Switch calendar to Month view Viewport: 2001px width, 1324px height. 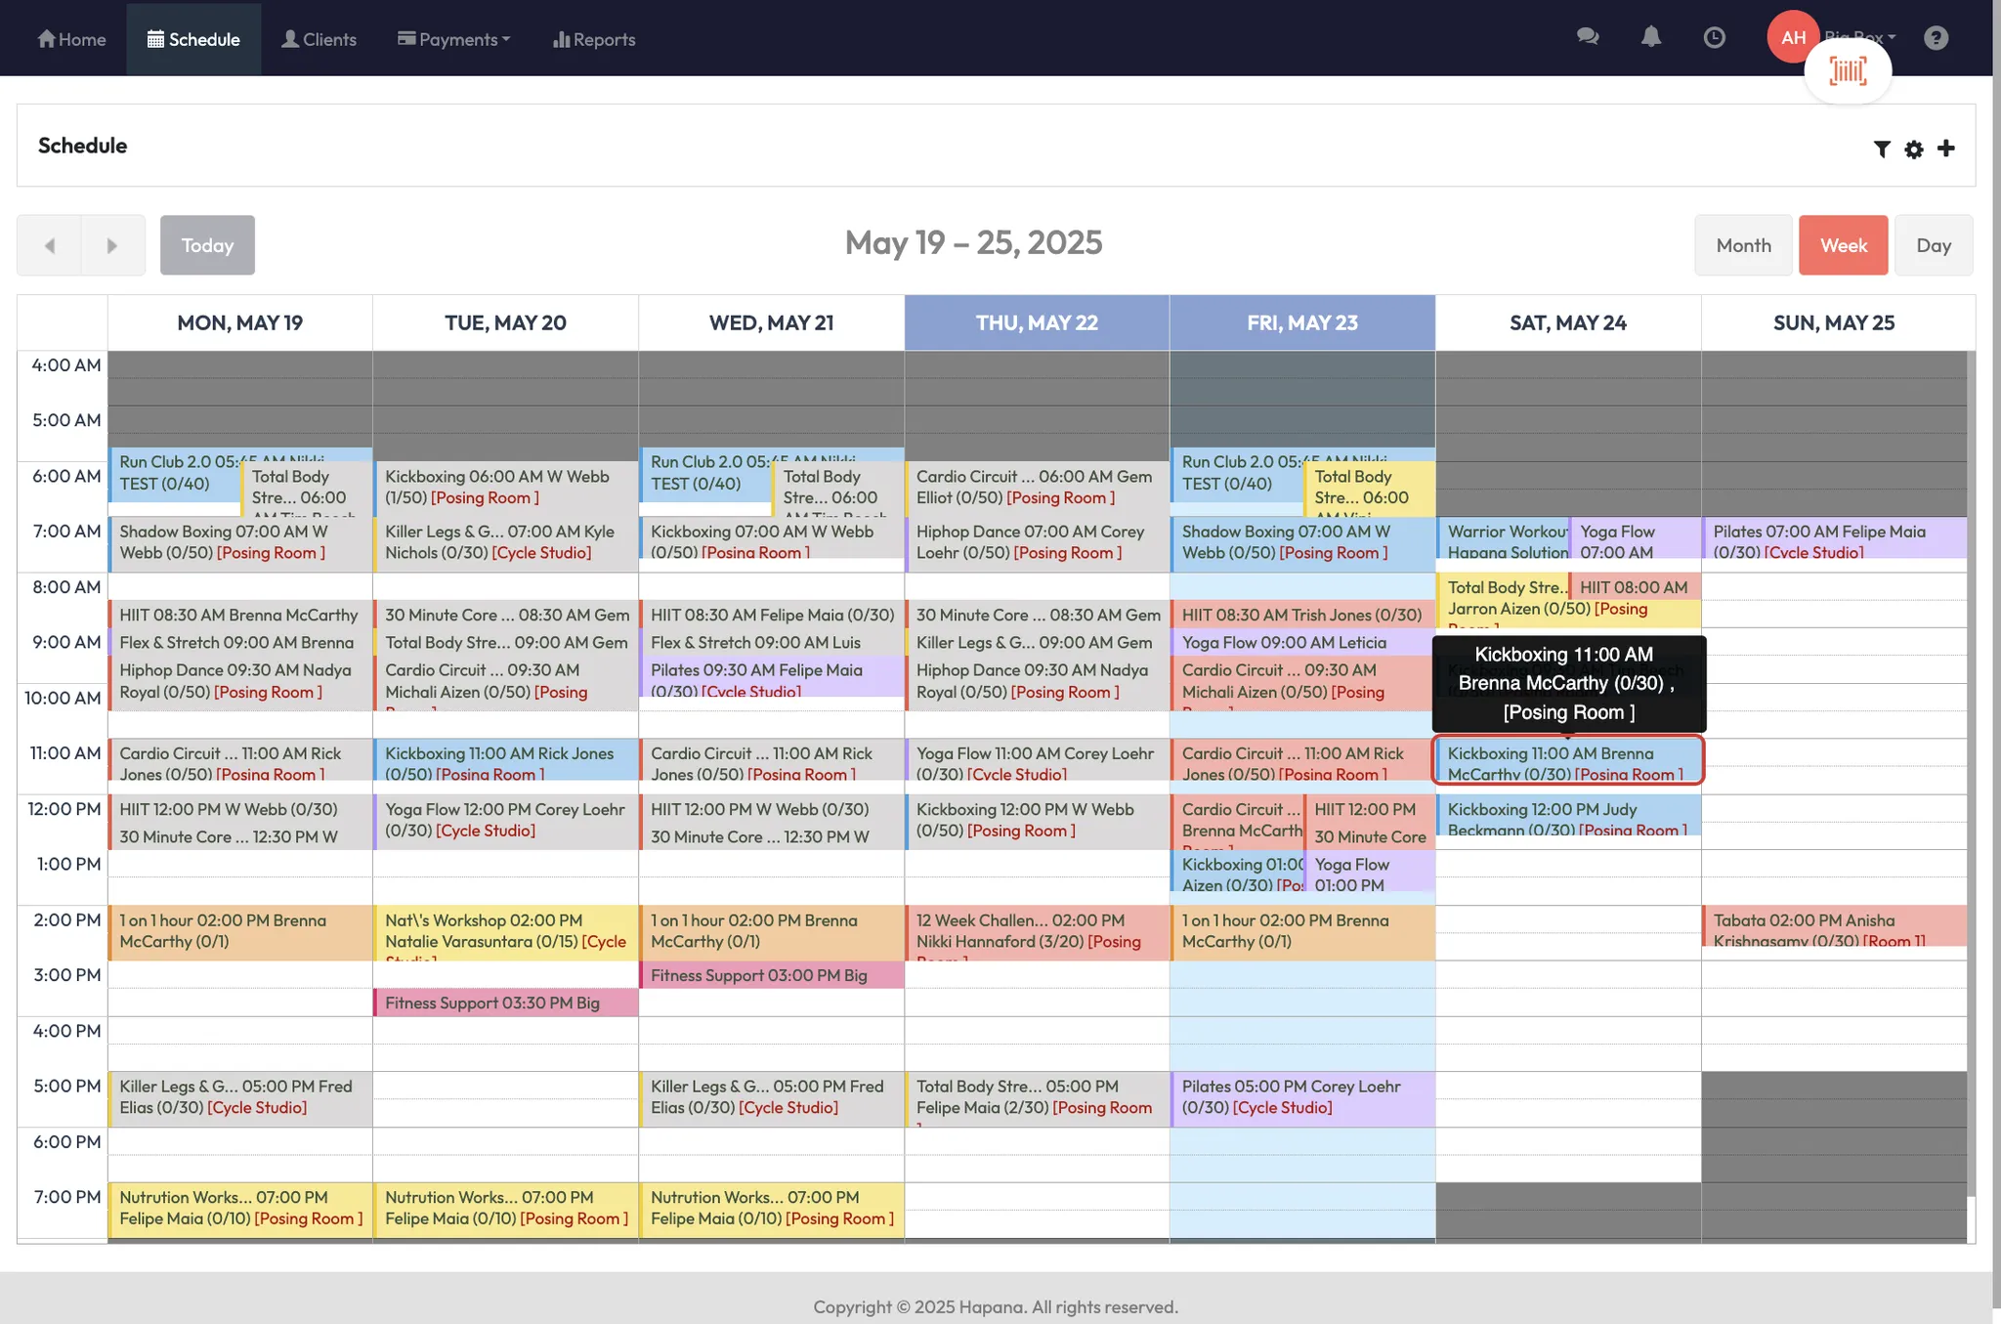[1743, 245]
